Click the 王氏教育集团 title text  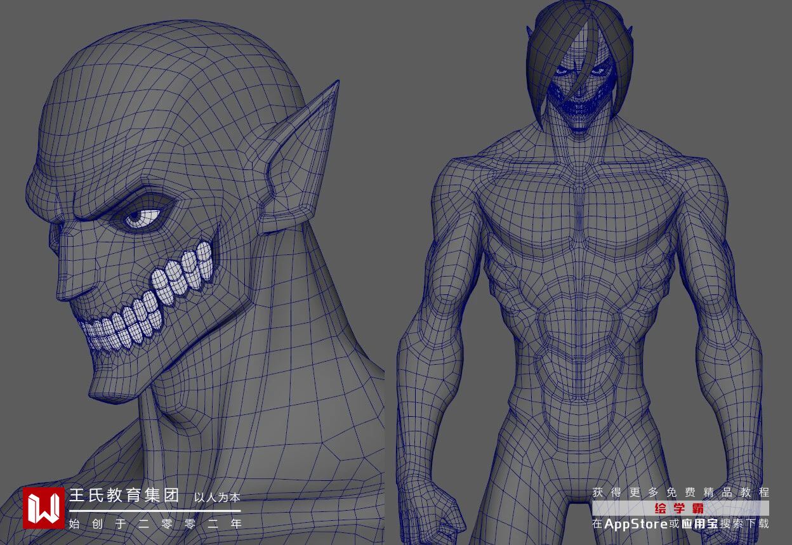pos(124,496)
